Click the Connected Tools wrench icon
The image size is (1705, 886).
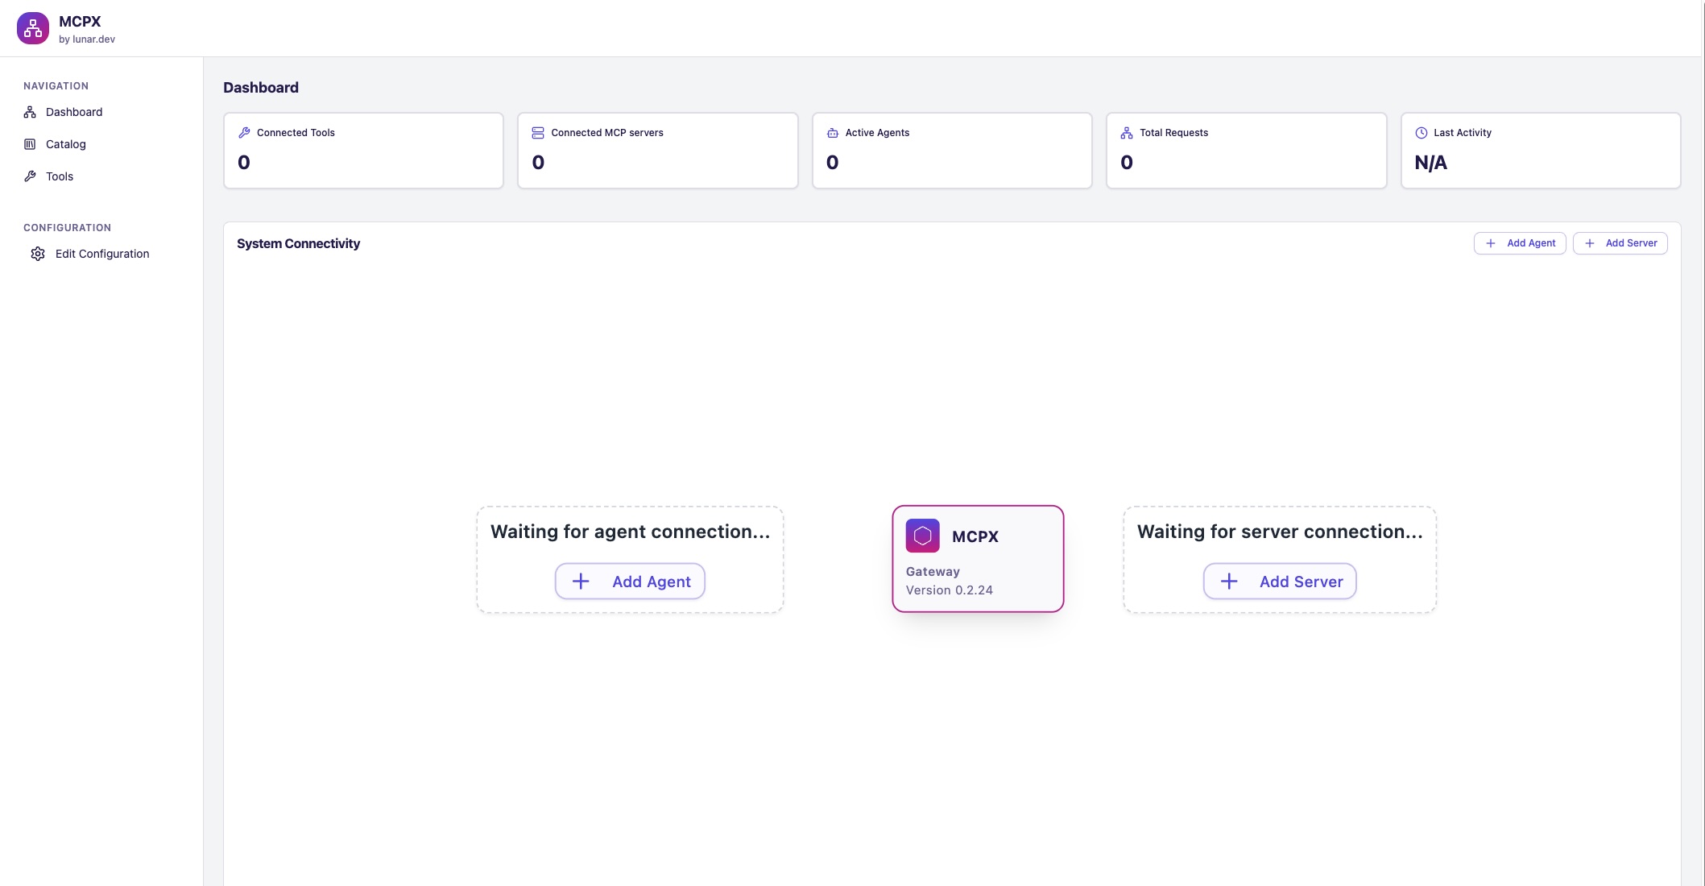coord(244,133)
